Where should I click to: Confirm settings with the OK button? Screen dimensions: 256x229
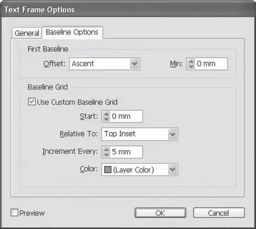[x=160, y=213]
